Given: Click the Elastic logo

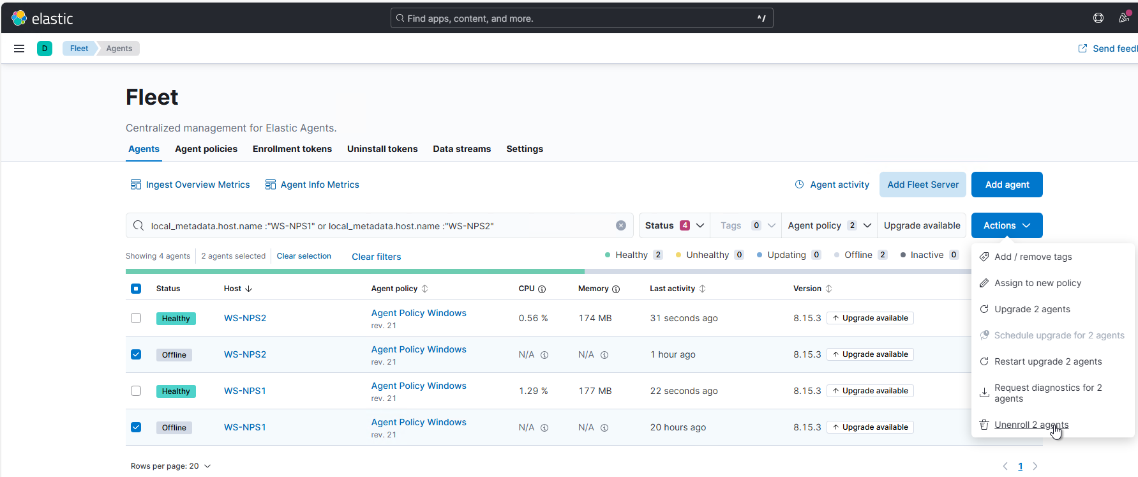Looking at the screenshot, I should [42, 19].
